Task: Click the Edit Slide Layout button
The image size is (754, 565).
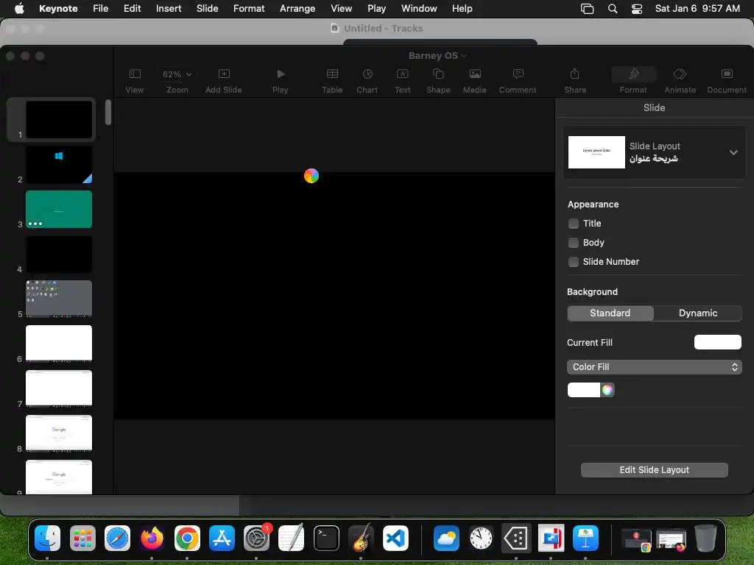Action: pyautogui.click(x=654, y=470)
